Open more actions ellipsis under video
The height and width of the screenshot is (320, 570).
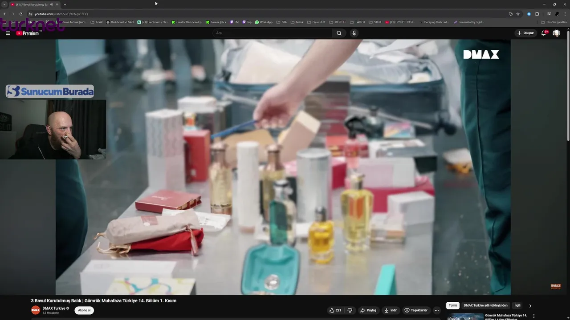click(x=437, y=310)
